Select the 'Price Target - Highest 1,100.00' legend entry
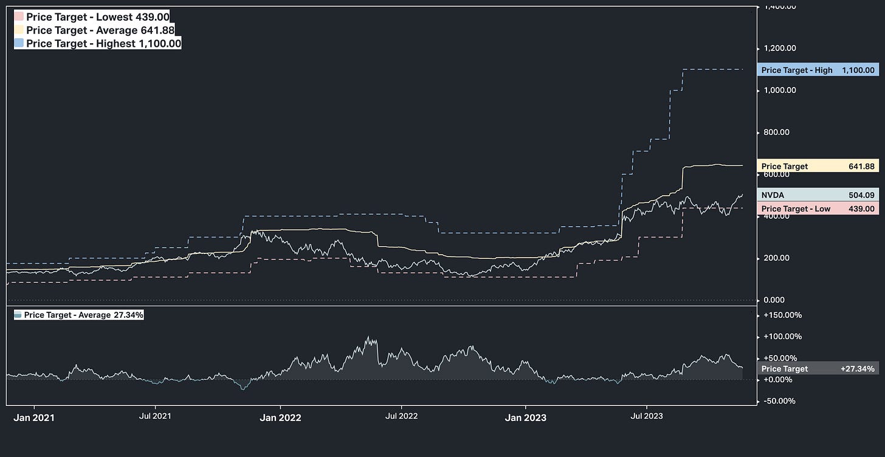 tap(98, 44)
